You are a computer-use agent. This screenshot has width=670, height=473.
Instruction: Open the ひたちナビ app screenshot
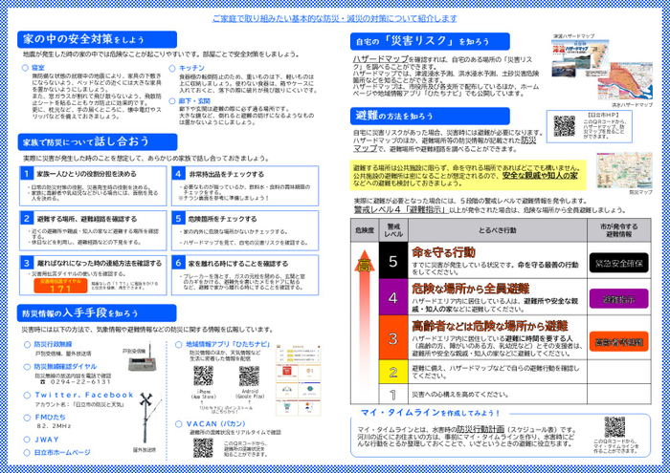click(x=299, y=379)
